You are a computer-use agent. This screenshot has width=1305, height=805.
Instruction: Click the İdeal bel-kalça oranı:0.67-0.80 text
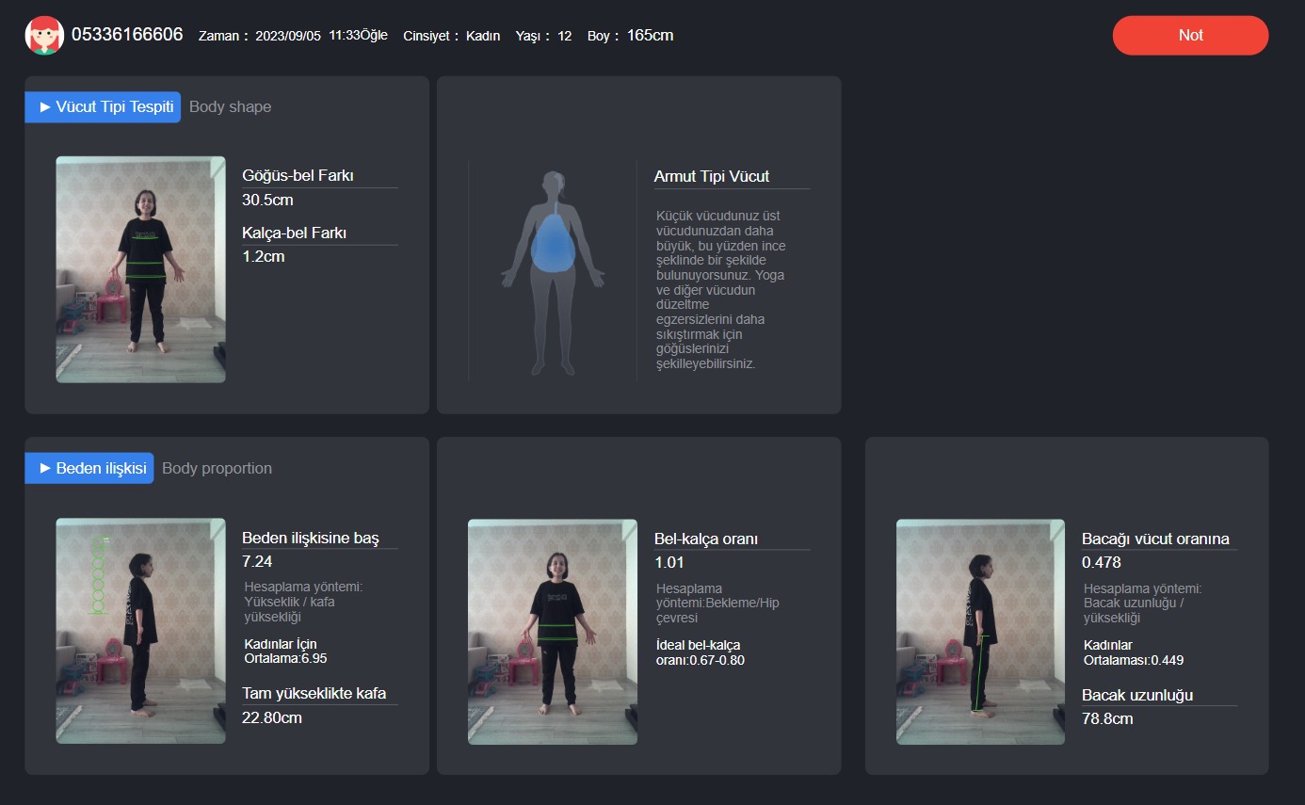[700, 652]
